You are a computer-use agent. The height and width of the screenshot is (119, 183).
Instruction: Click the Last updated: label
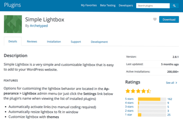135,64
